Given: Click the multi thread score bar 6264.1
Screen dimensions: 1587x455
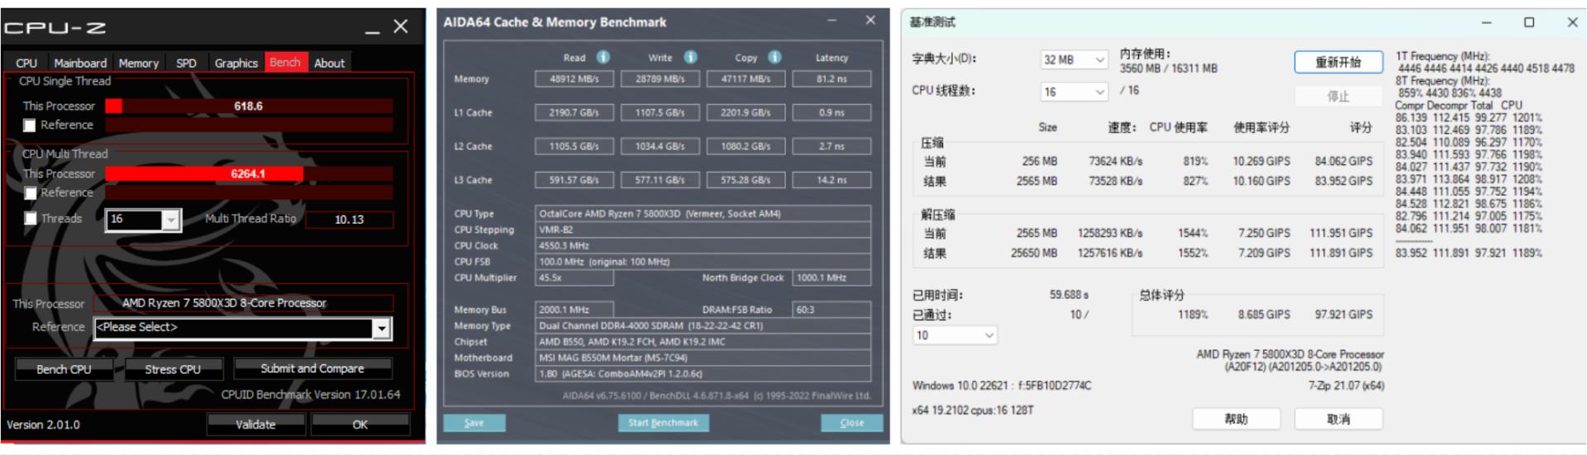Looking at the screenshot, I should coord(249,174).
